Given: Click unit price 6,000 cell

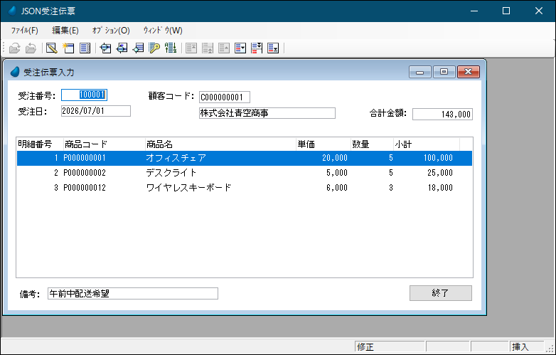Looking at the screenshot, I should coord(337,188).
